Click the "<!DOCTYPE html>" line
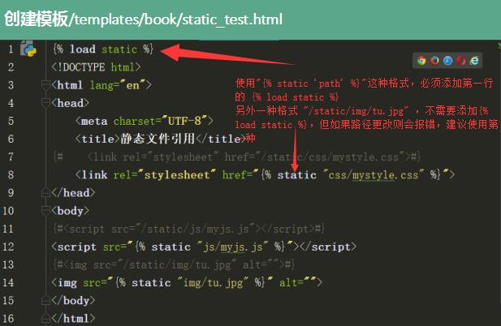This screenshot has width=501, height=326. [x=96, y=67]
